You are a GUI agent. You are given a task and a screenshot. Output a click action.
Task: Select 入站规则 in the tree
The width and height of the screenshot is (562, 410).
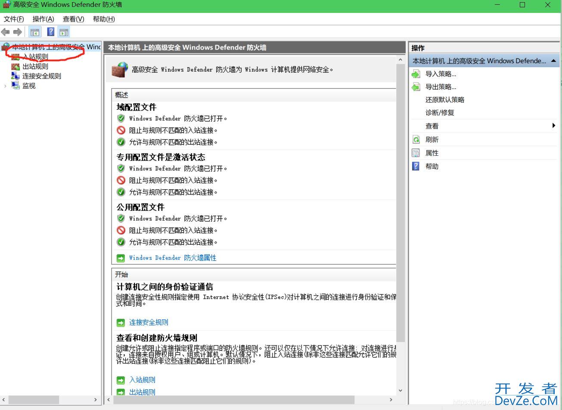click(x=35, y=57)
